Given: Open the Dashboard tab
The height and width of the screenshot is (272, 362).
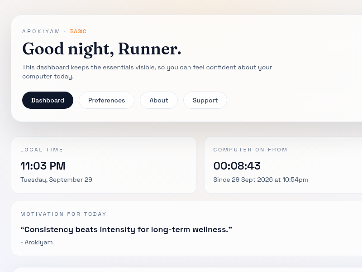Looking at the screenshot, I should 48,100.
